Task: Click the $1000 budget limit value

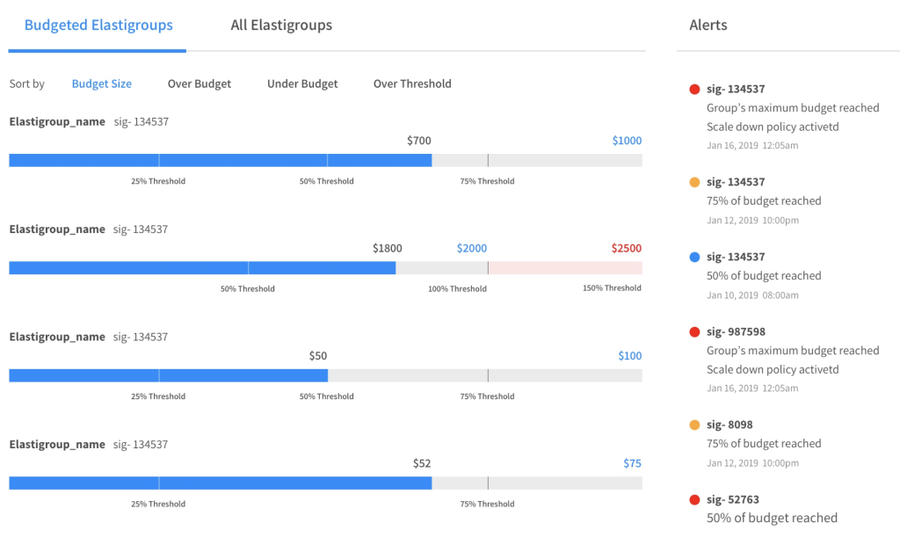Action: tap(627, 141)
